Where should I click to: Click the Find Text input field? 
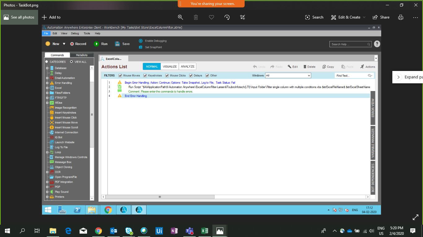351,76
